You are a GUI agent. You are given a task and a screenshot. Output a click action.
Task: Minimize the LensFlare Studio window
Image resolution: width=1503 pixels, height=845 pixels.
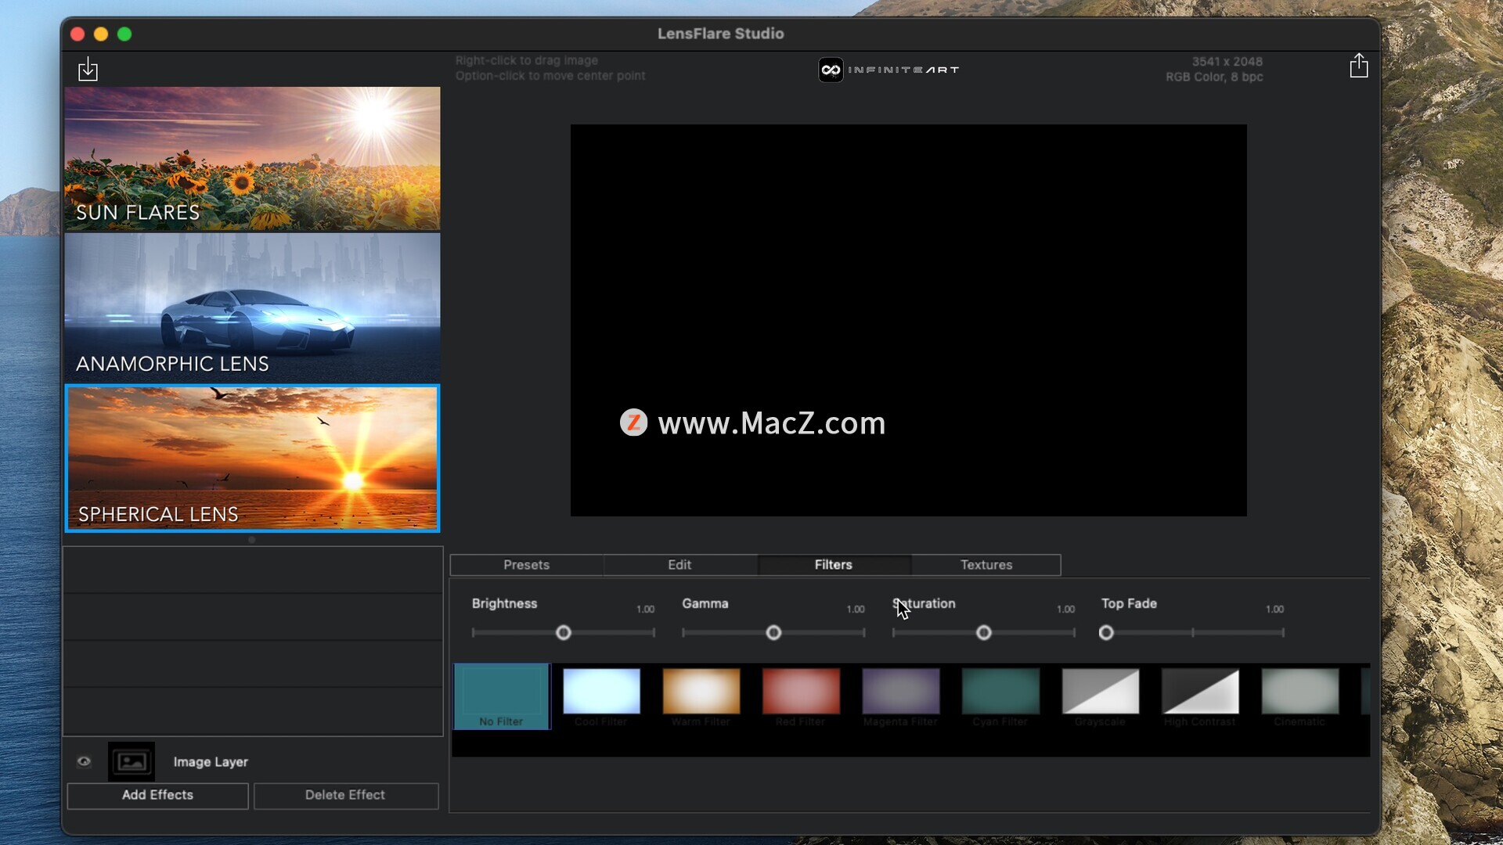pos(101,34)
